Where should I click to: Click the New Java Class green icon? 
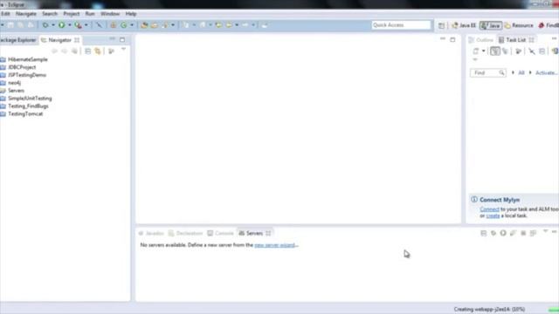(x=123, y=25)
